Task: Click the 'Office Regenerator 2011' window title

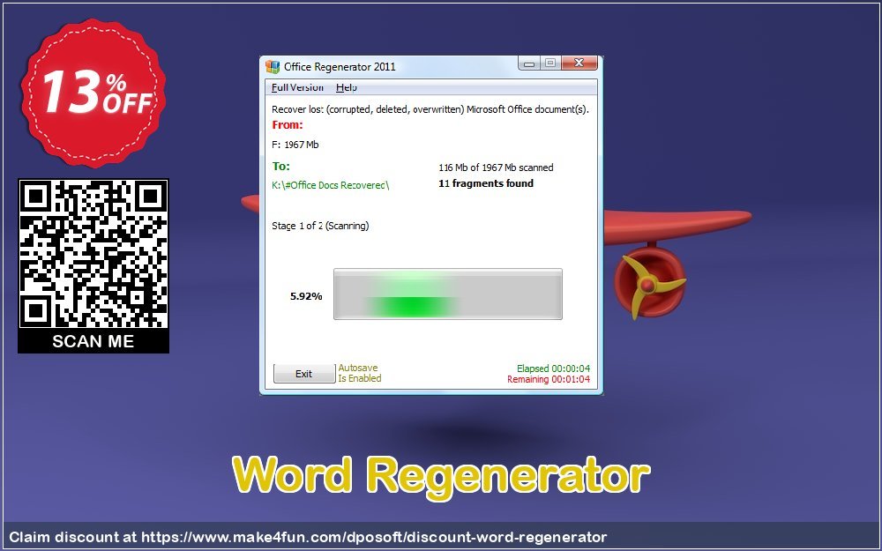Action: click(340, 67)
